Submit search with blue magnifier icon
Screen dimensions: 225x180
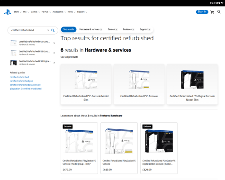tap(53, 30)
